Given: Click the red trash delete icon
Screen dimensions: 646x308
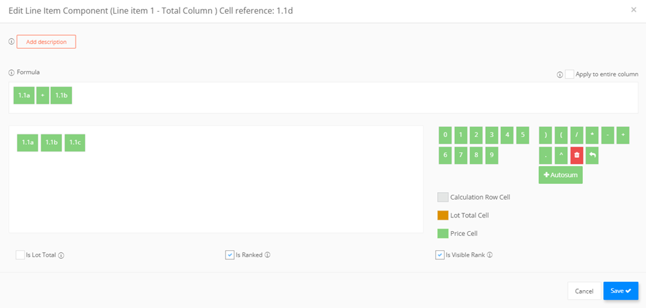Looking at the screenshot, I should click(577, 156).
